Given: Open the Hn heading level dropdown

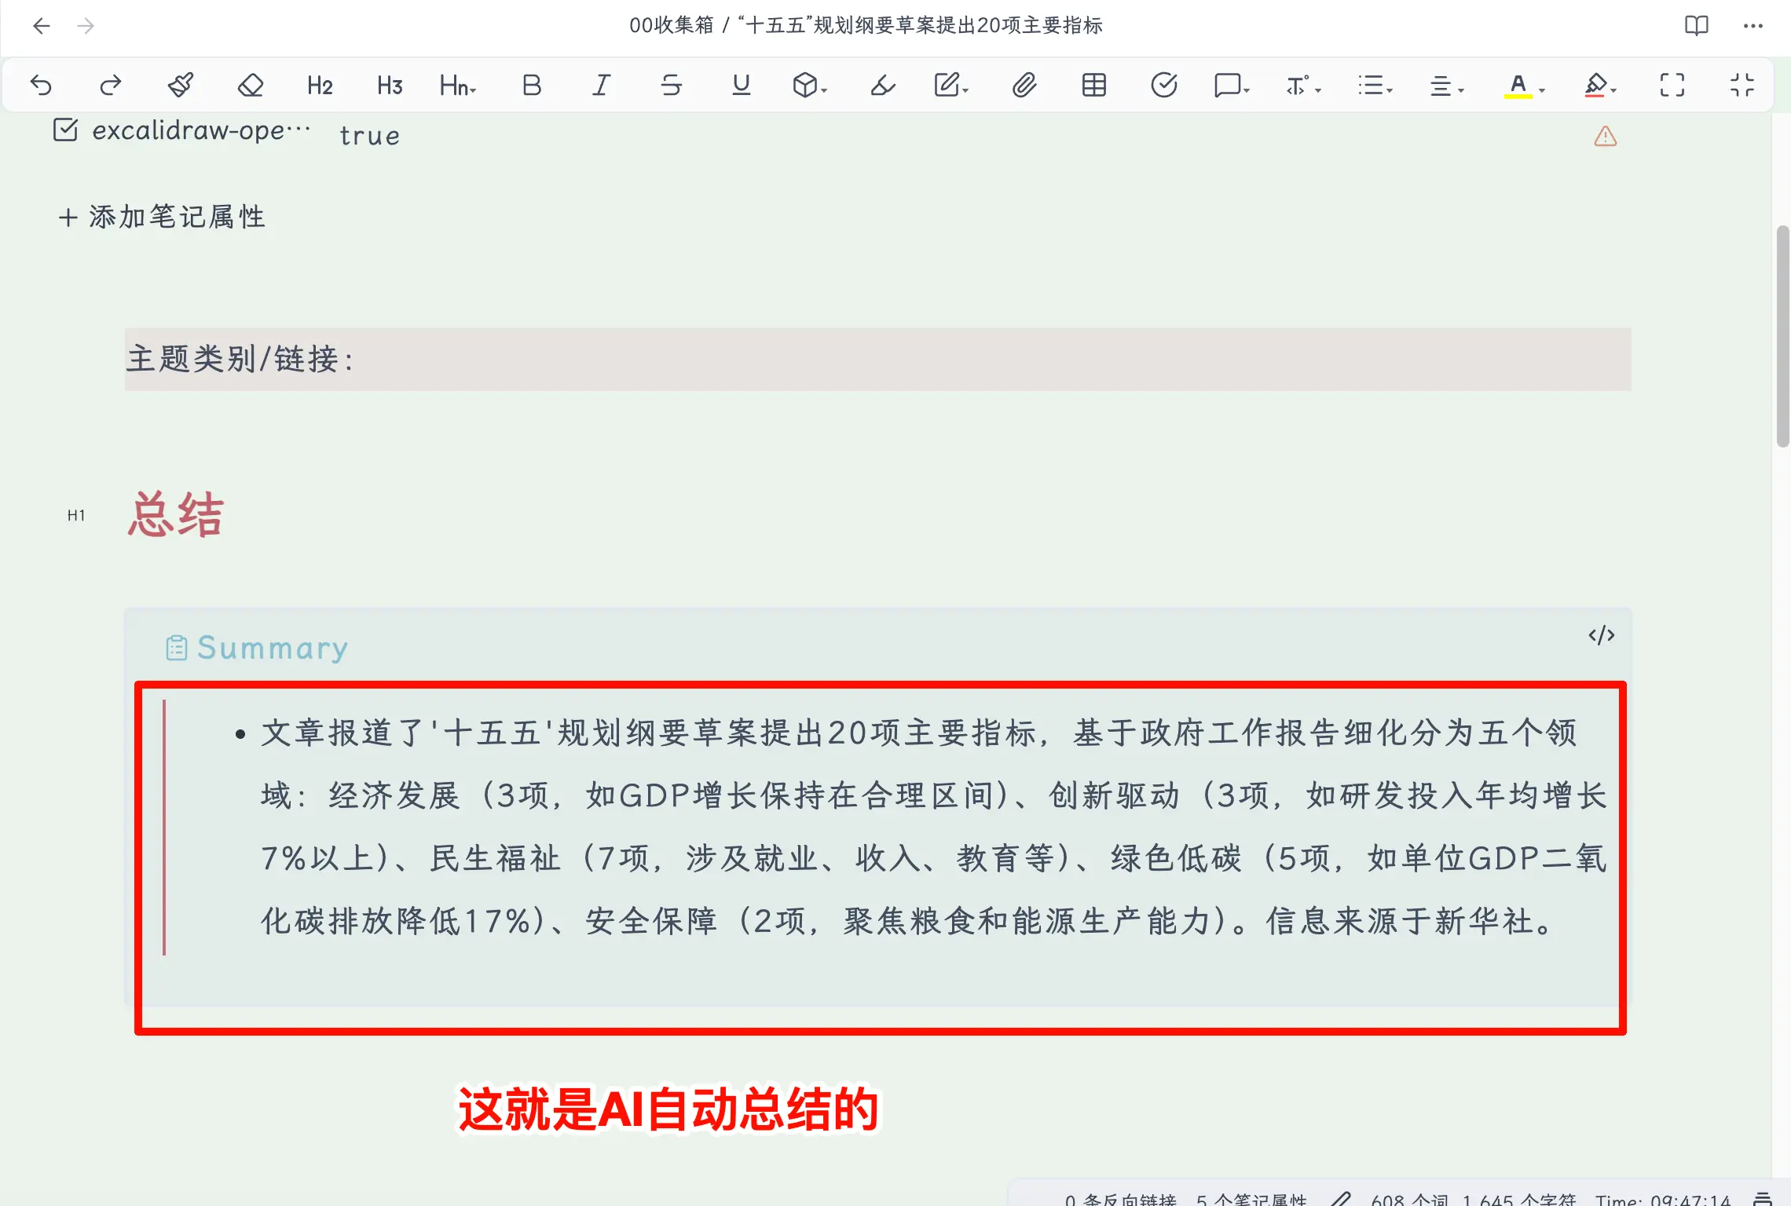Looking at the screenshot, I should [x=458, y=85].
